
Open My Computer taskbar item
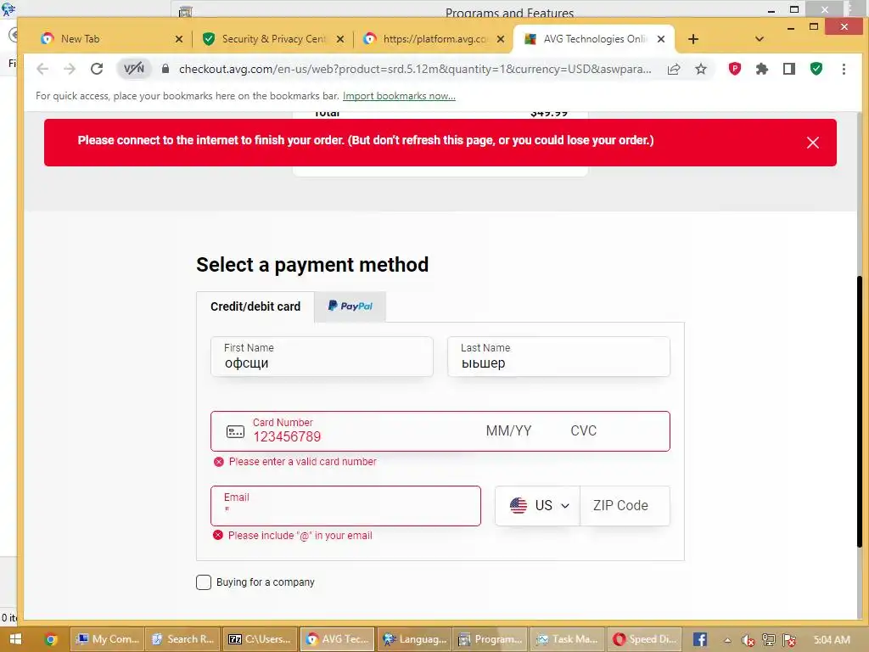pyautogui.click(x=108, y=639)
